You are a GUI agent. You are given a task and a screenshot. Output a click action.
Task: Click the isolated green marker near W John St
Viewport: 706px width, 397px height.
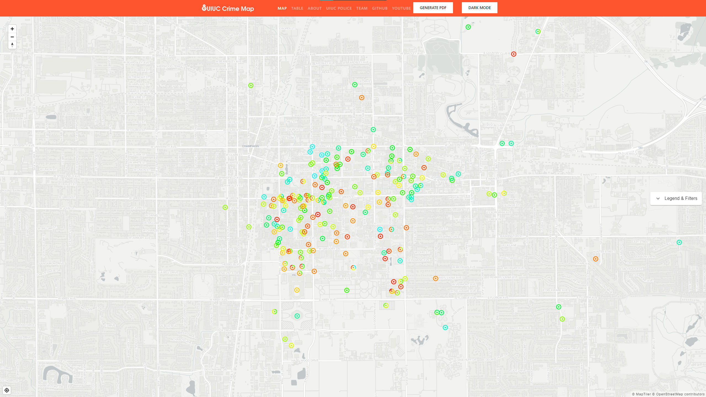225,207
